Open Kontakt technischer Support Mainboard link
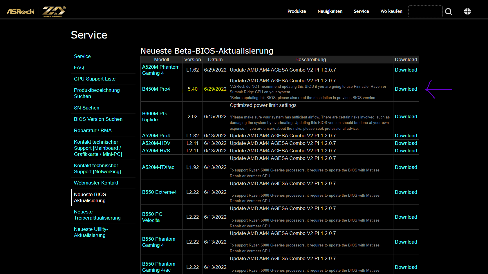488x274 pixels. coord(98,148)
